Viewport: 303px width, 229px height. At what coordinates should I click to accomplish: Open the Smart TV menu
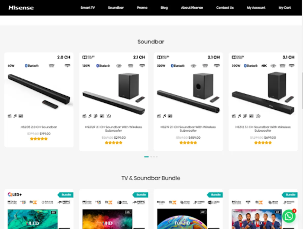pyautogui.click(x=88, y=8)
